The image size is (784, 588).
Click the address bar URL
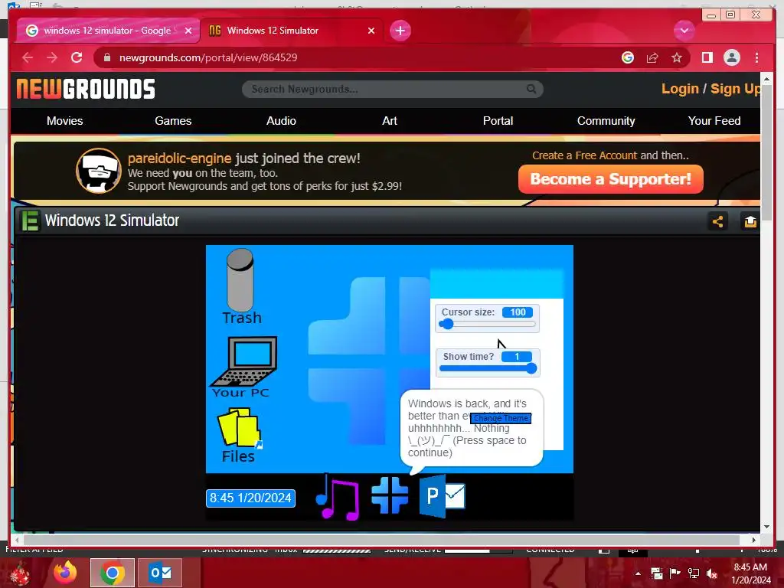pos(208,57)
